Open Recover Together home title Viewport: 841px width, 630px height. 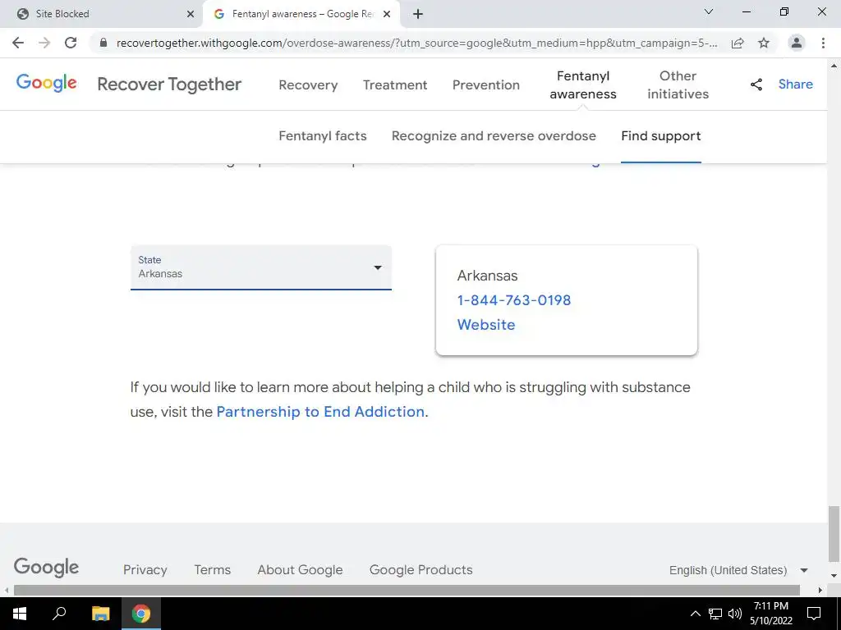click(x=169, y=84)
